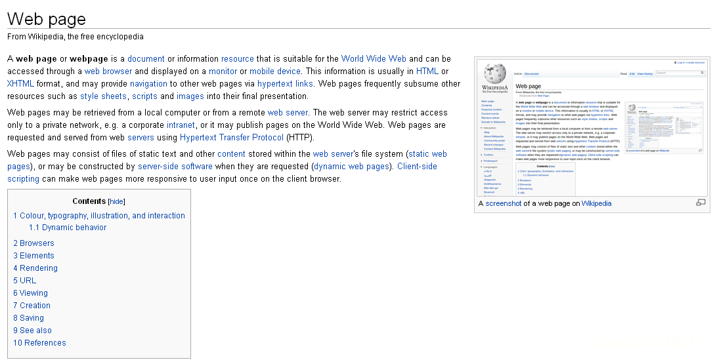The width and height of the screenshot is (713, 362).
Task: Open the Wikipedia screenshot thumbnail image
Action: pos(592,127)
